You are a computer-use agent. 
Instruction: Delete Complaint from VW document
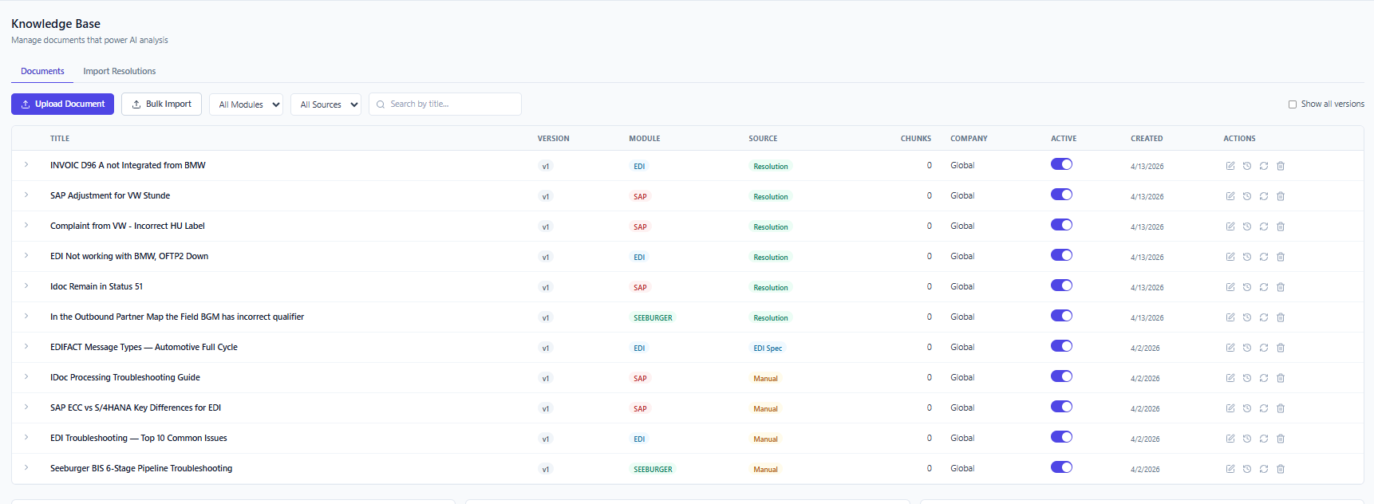click(1281, 226)
